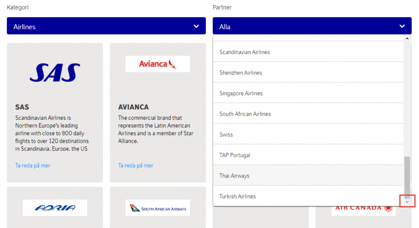The width and height of the screenshot is (419, 228).
Task: Click the South African Airways logo
Action: tap(158, 208)
